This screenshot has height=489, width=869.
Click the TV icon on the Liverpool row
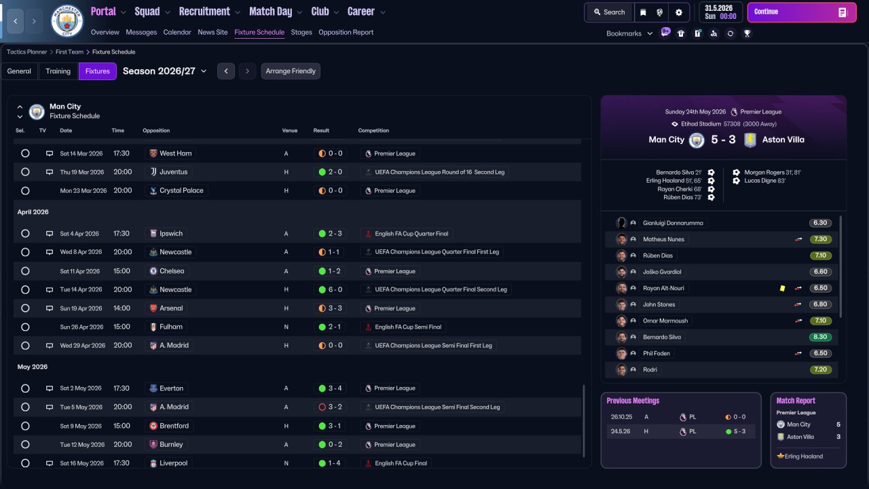(x=49, y=463)
